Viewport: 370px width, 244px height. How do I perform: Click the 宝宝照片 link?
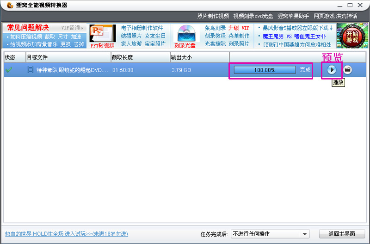[155, 44]
